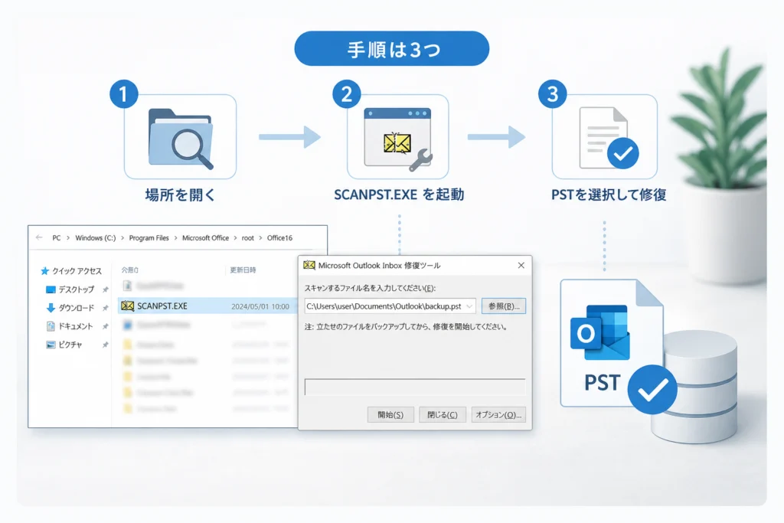This screenshot has width=784, height=523.
Task: Click the Downloads blue arrow icon
Action: coord(51,308)
